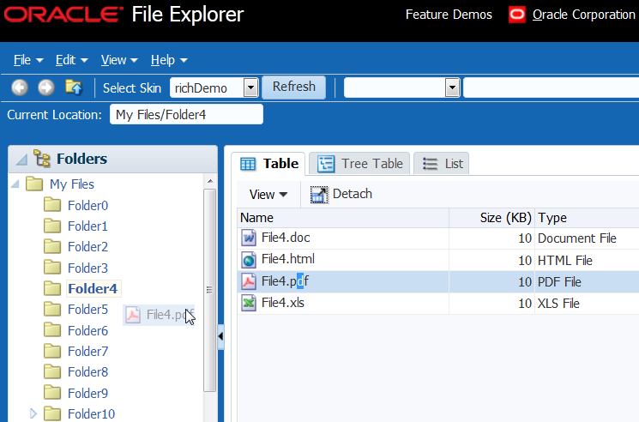Viewport: 639px width, 422px height.
Task: Click the Word icon of File4.doc
Action: (249, 238)
